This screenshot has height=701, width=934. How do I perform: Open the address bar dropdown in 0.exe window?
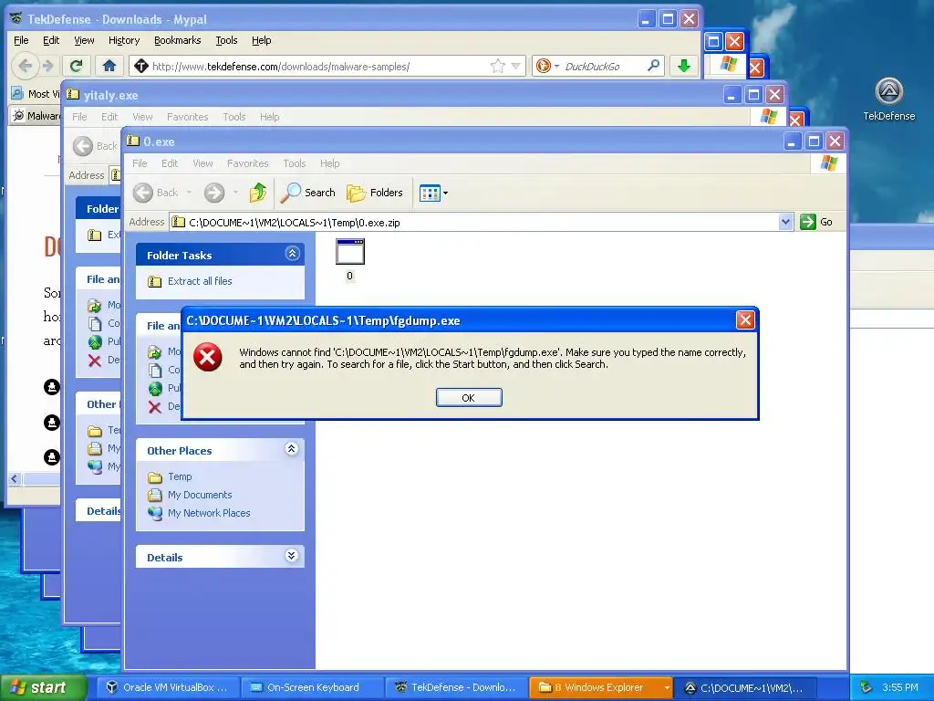785,222
